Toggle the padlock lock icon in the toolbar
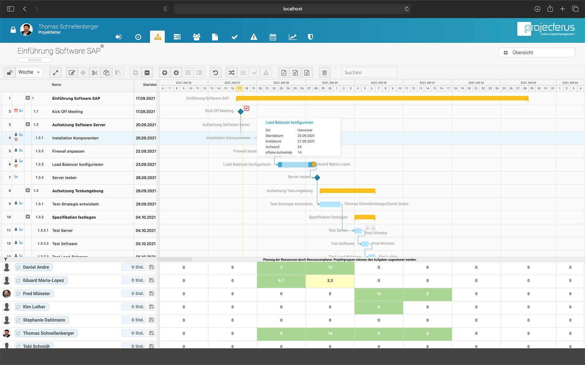Viewport: 585px width, 365px height. pos(9,72)
